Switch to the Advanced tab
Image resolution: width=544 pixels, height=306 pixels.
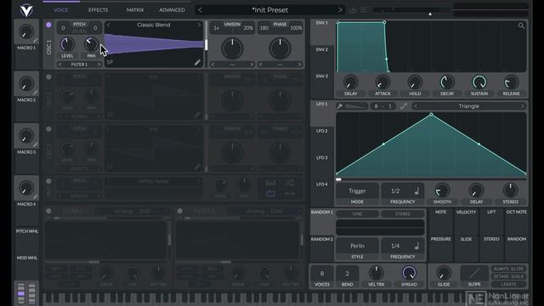(x=172, y=10)
